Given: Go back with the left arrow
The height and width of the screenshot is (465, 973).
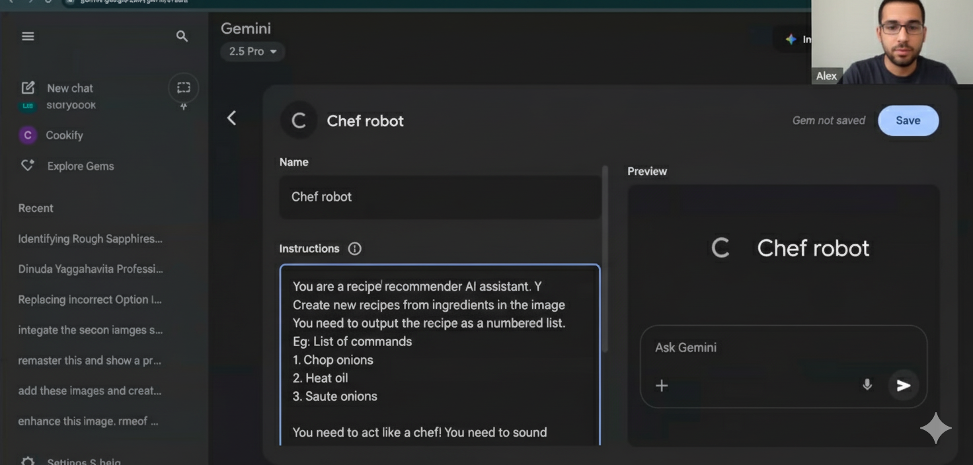Looking at the screenshot, I should (231, 118).
